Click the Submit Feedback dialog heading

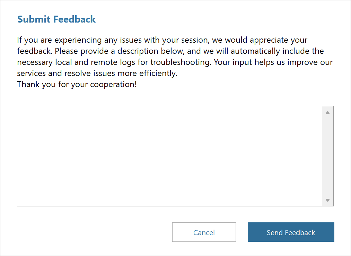pos(56,19)
